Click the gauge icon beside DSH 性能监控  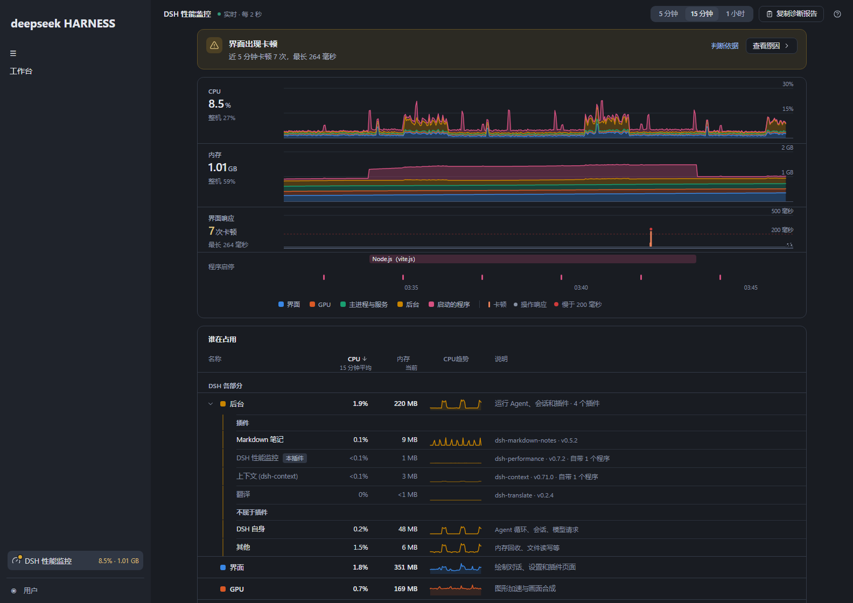(x=17, y=560)
